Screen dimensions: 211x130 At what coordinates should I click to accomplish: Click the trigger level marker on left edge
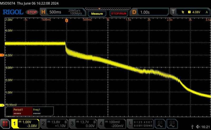2,55
